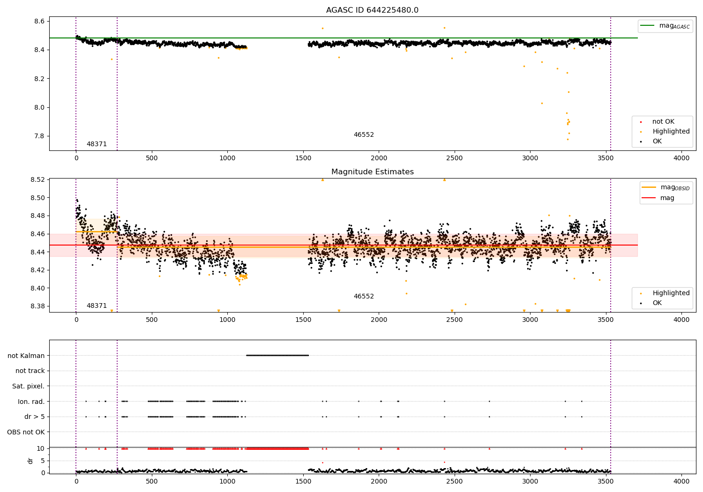Click x-axis tick 3500 under bottom panel
The image size is (703, 492).
(x=606, y=481)
